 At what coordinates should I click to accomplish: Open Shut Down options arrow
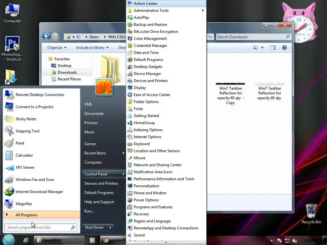point(110,227)
